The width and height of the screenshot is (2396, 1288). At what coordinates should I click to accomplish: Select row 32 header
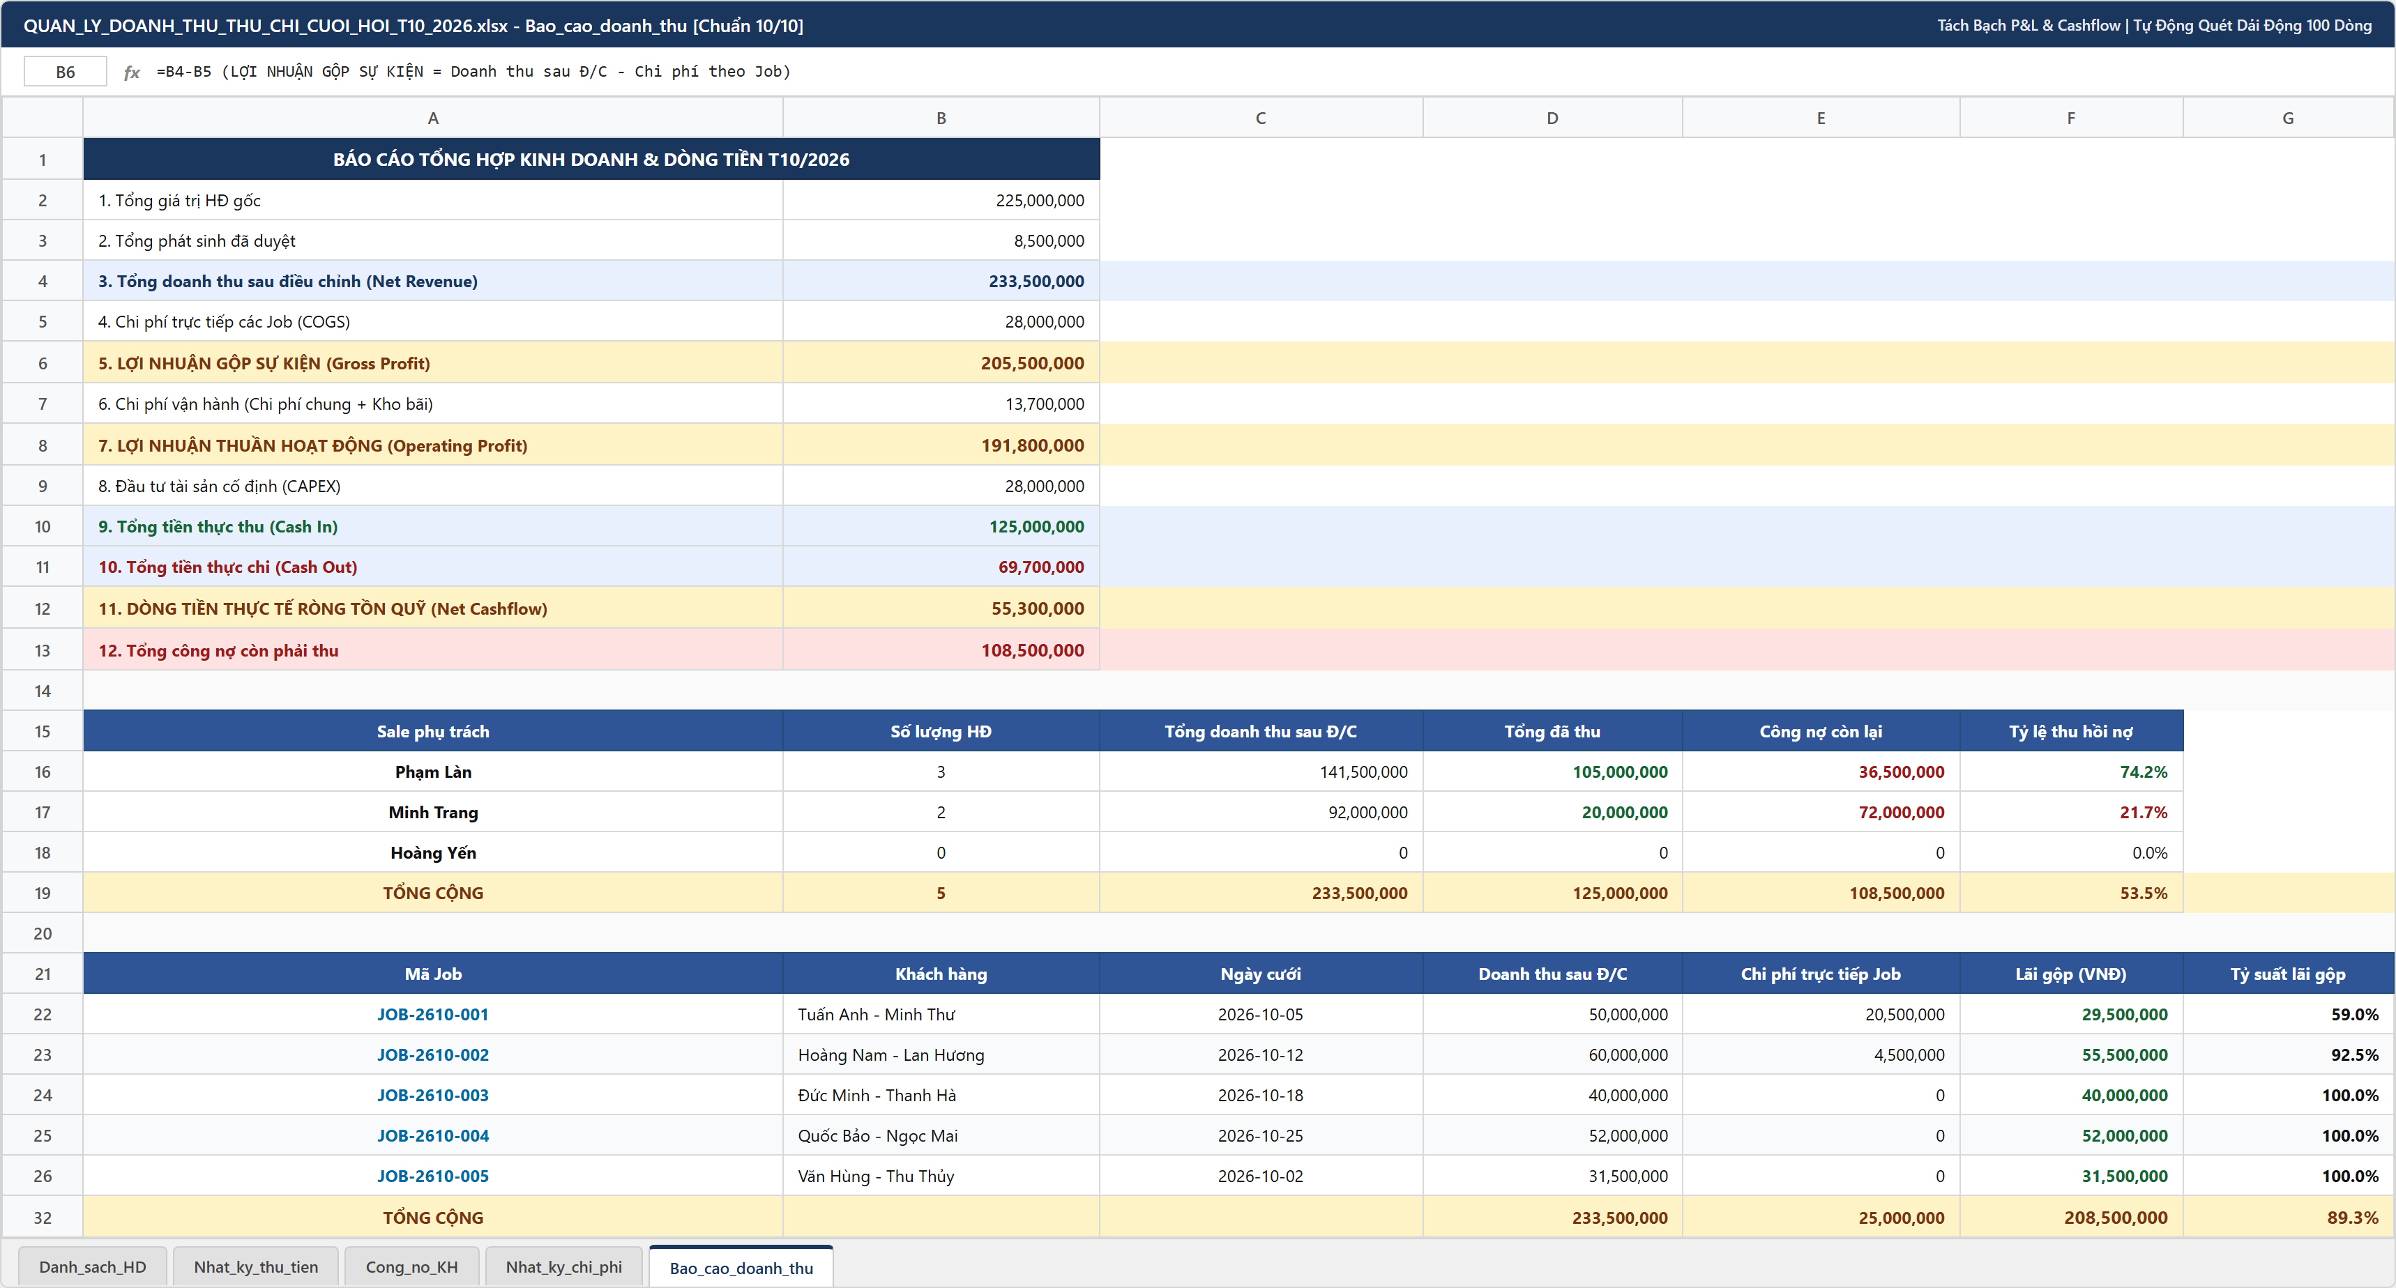coord(43,1218)
